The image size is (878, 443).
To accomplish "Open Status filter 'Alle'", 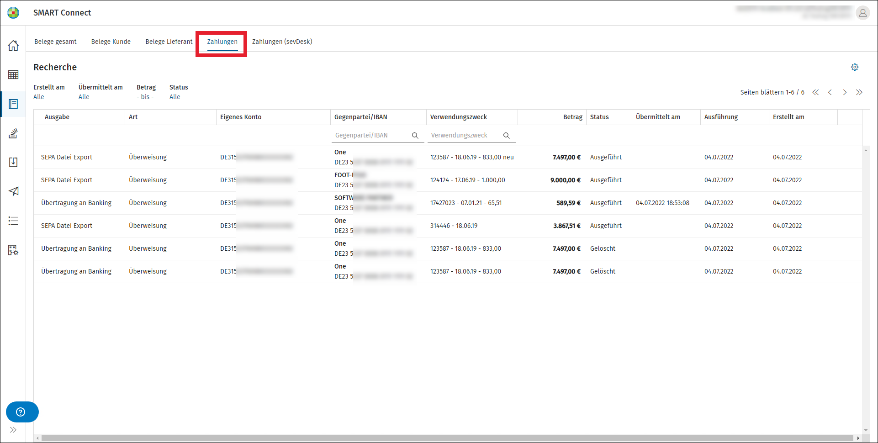I will pos(175,97).
